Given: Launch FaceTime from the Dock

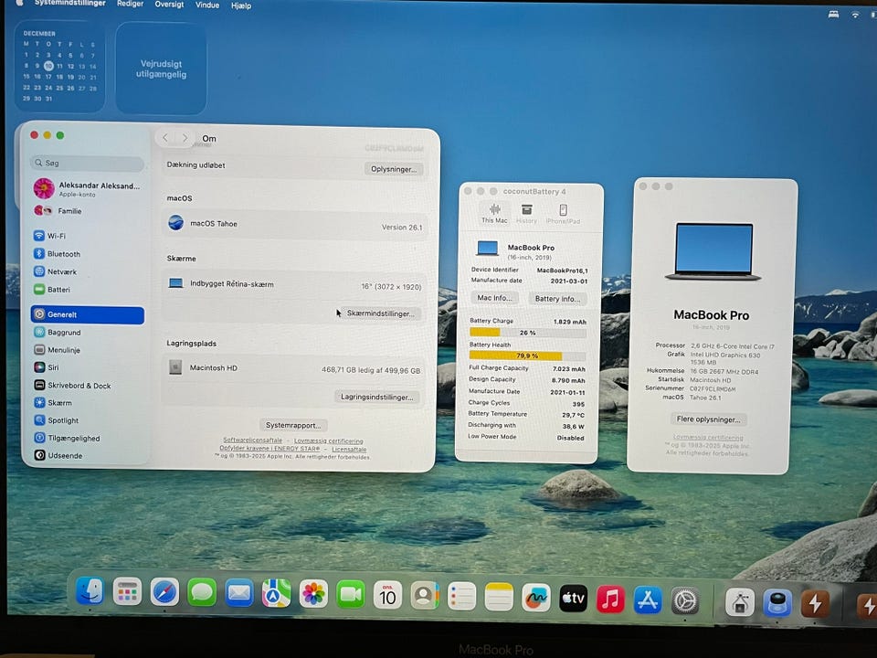Looking at the screenshot, I should (x=351, y=595).
